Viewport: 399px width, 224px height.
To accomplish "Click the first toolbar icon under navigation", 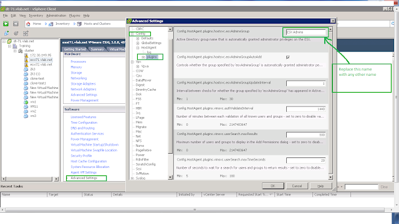I will tap(6, 33).
